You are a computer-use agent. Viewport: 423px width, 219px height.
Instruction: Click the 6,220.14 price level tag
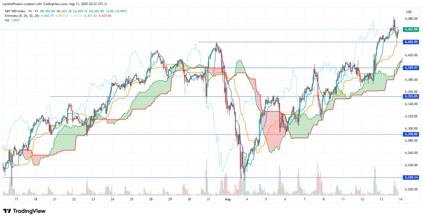pos(411,177)
